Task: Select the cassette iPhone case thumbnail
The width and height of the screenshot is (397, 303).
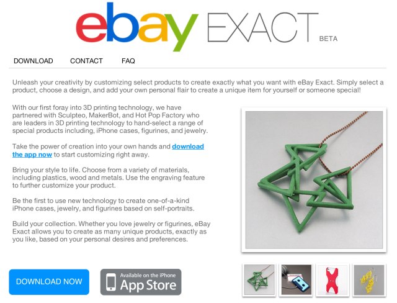Action: click(297, 280)
